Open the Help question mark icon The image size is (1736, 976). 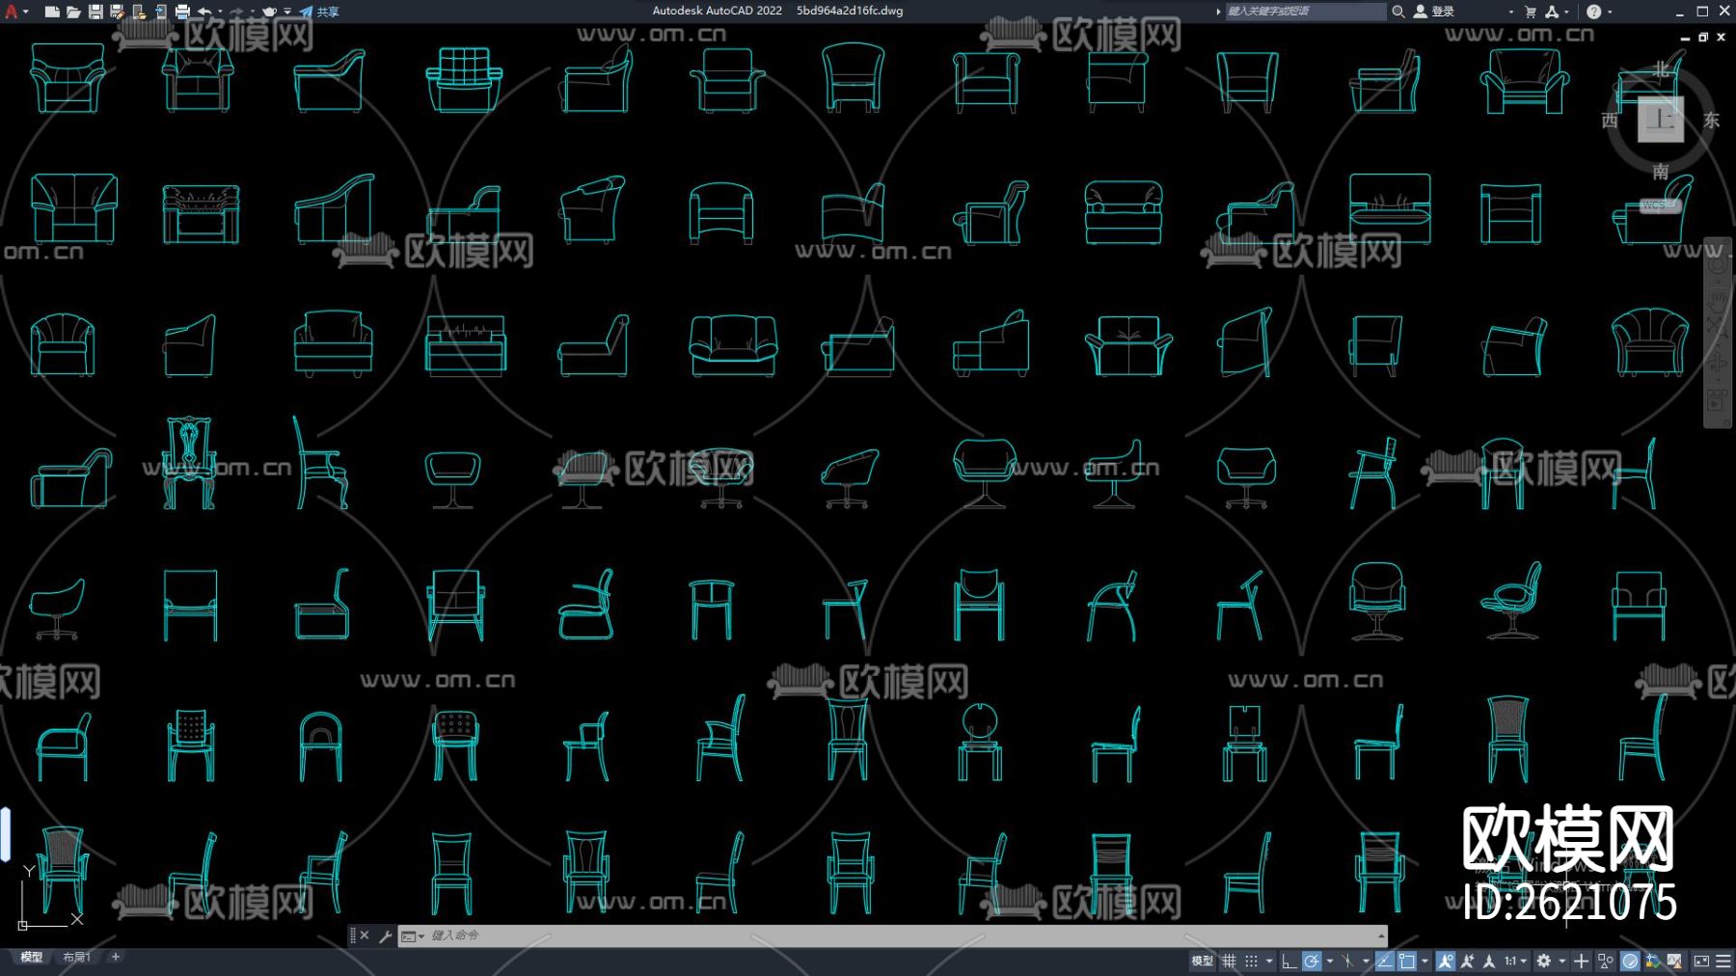coord(1593,12)
